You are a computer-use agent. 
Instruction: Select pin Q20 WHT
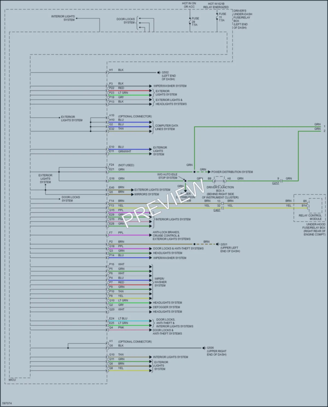tap(117, 309)
